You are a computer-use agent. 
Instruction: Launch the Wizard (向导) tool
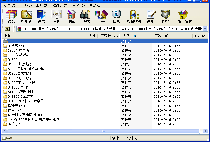tap(101, 16)
